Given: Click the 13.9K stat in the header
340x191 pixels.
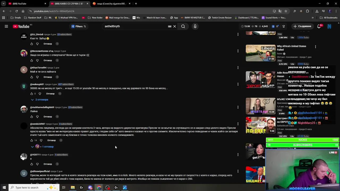Looking at the screenshot, I should point(246,26).
